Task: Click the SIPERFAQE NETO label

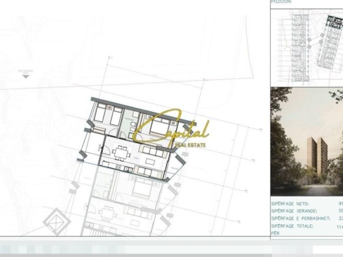Action: [x=290, y=204]
